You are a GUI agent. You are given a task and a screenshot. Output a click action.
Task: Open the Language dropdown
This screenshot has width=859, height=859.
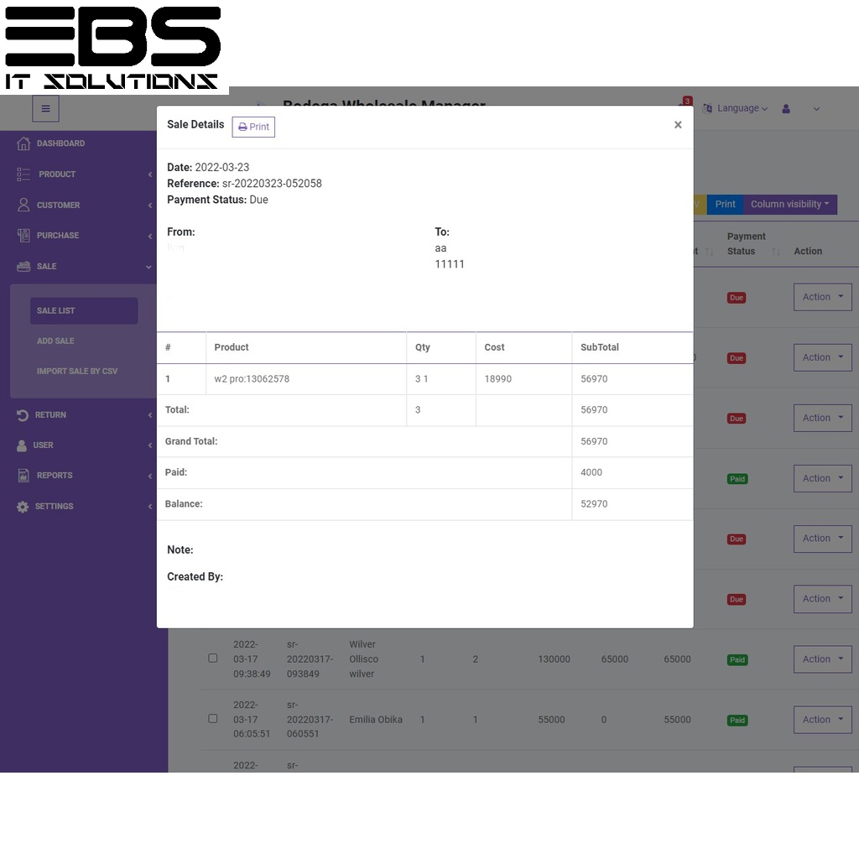736,108
